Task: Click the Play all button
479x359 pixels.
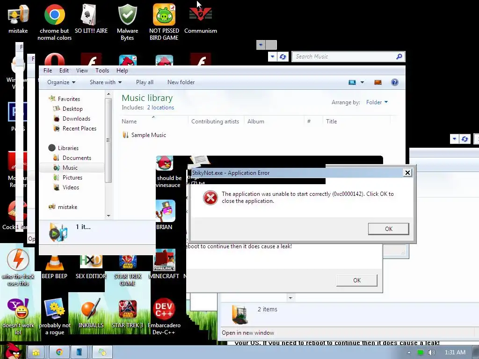Action: 145,82
